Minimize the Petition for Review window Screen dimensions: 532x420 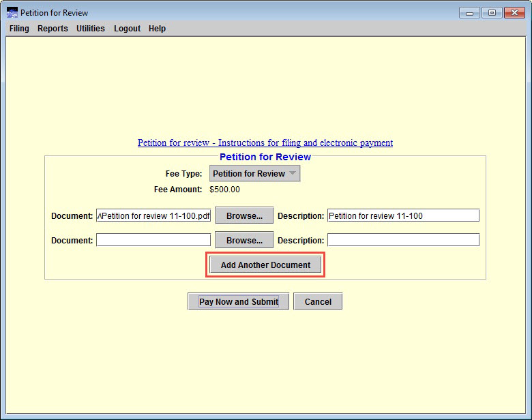pyautogui.click(x=469, y=13)
